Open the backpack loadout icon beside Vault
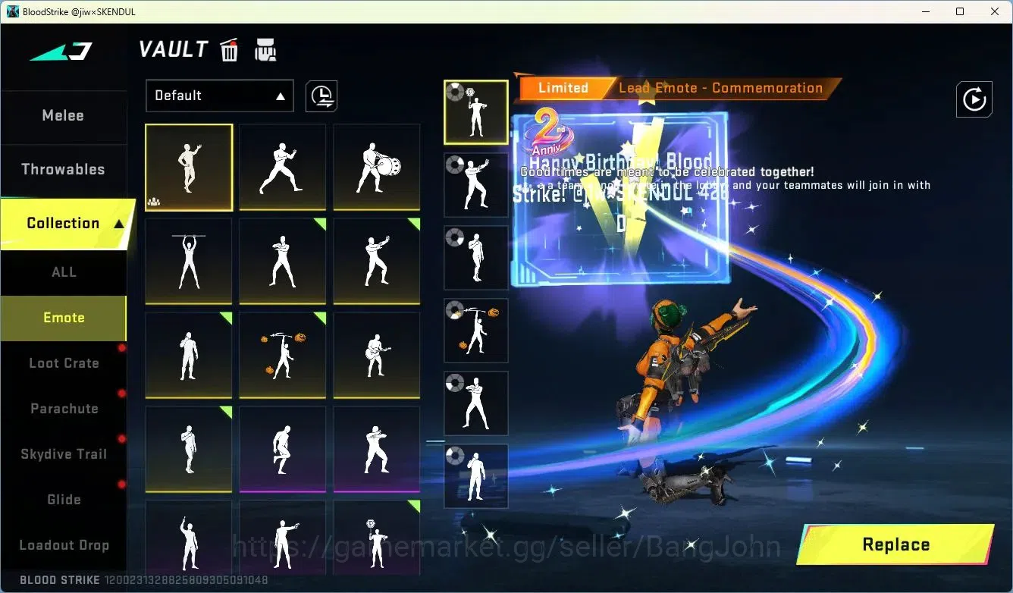The height and width of the screenshot is (593, 1013). (265, 50)
